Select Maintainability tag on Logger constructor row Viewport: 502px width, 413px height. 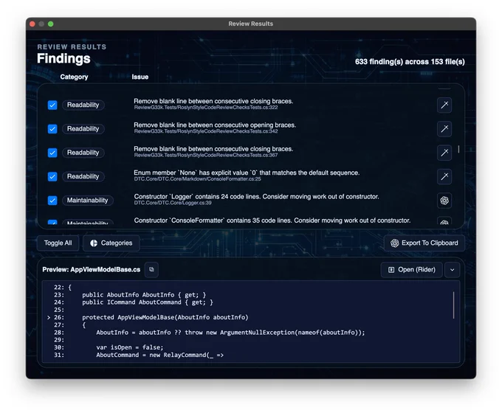[x=87, y=201]
